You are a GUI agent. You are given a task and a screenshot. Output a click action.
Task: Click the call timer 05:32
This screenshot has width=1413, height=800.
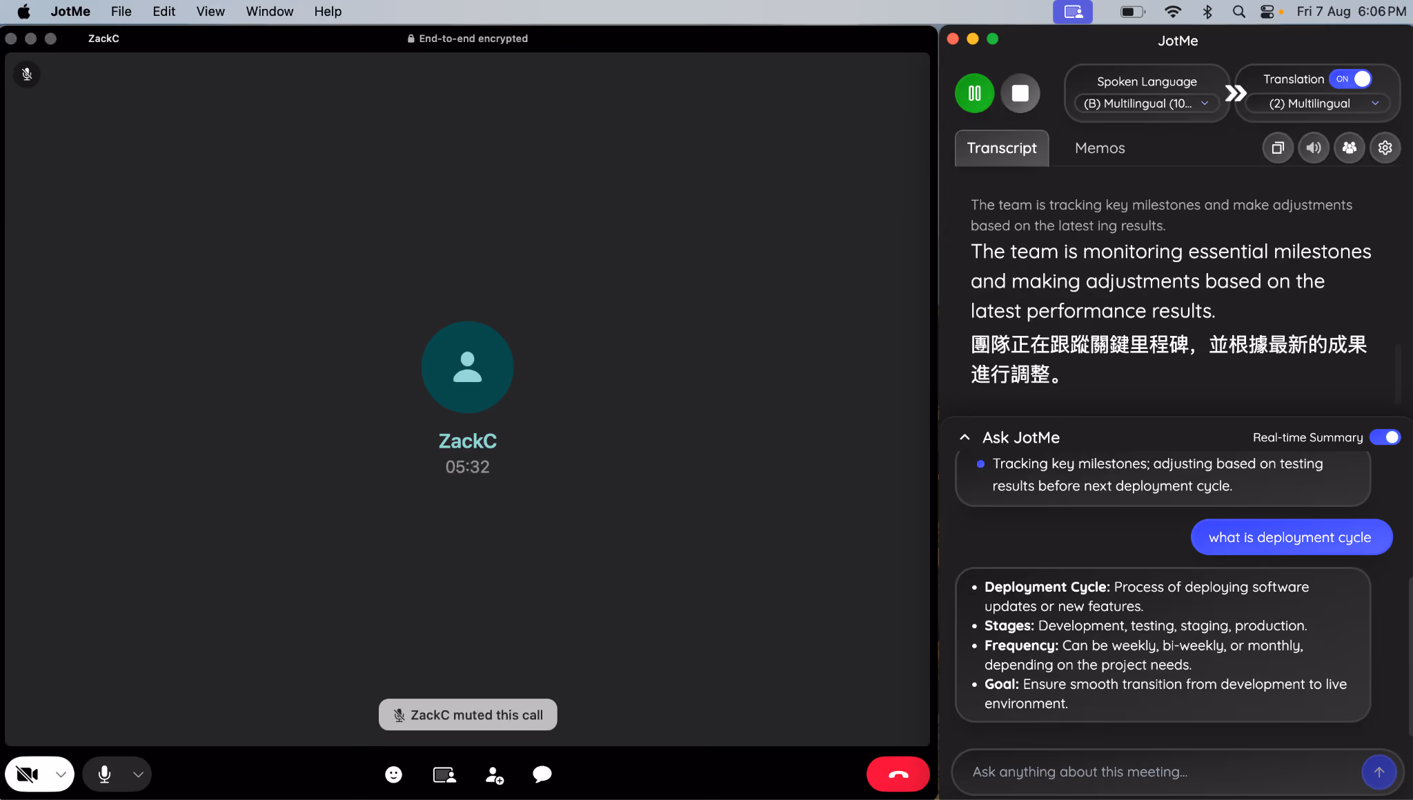click(x=468, y=467)
